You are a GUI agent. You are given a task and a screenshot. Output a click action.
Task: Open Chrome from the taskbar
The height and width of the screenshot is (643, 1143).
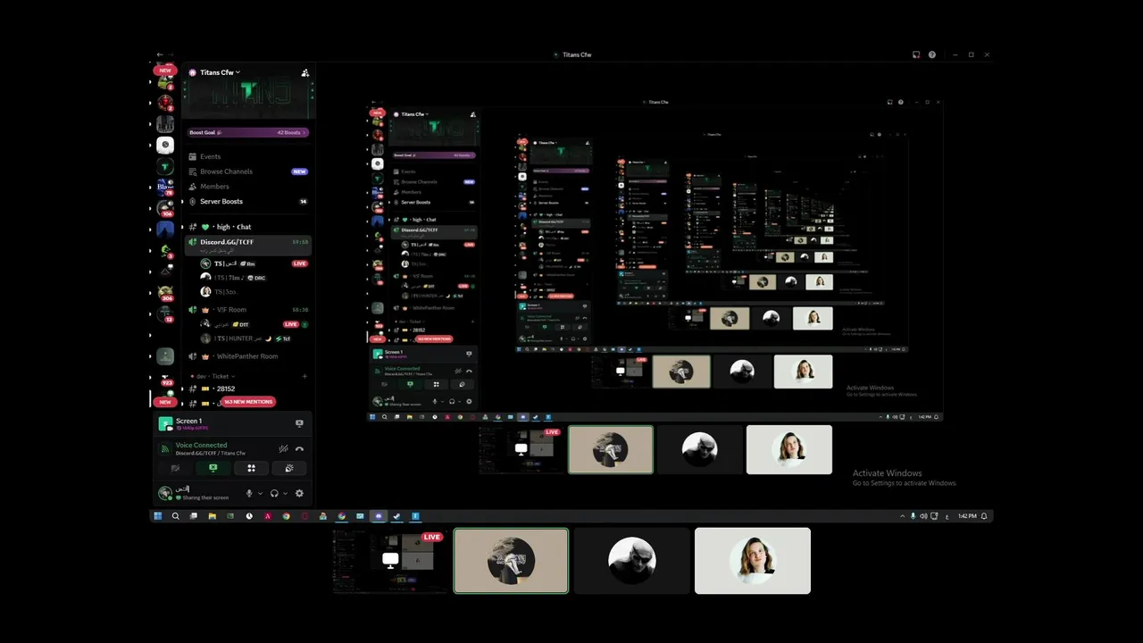tap(286, 516)
